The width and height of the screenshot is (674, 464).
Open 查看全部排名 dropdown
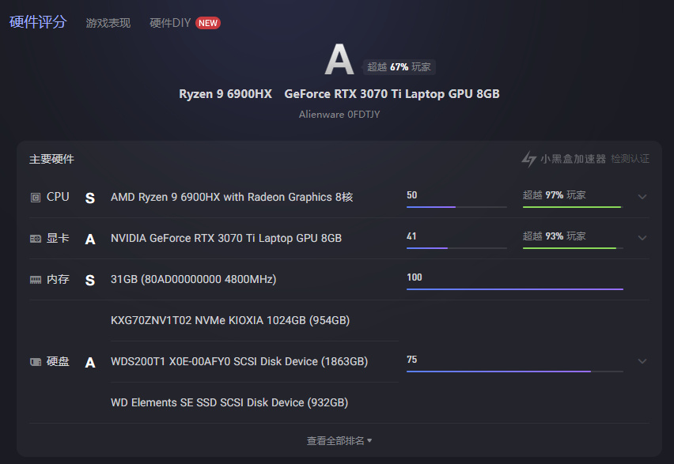coord(339,440)
